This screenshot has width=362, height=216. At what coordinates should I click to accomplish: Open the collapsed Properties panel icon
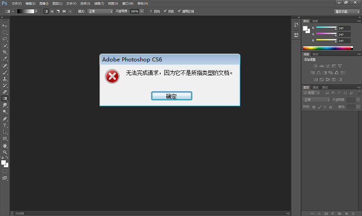point(296,35)
